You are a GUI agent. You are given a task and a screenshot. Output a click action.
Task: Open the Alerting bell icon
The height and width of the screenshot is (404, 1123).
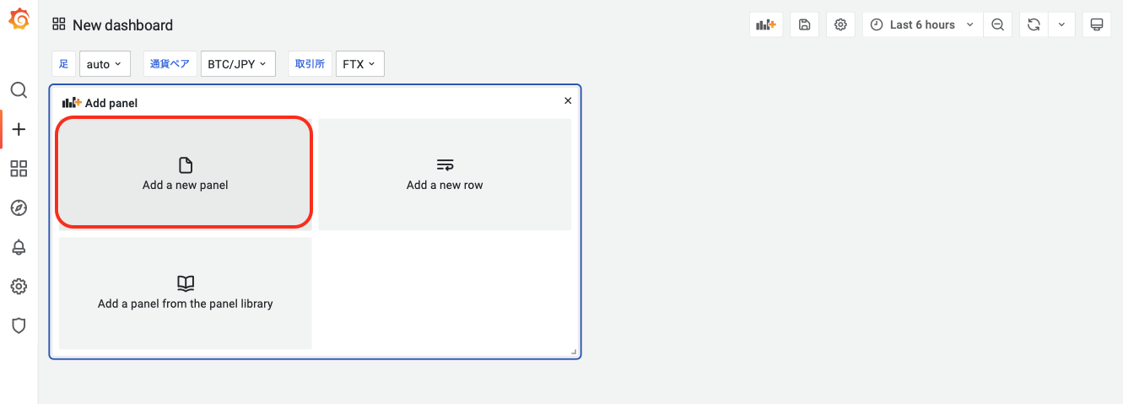point(19,247)
